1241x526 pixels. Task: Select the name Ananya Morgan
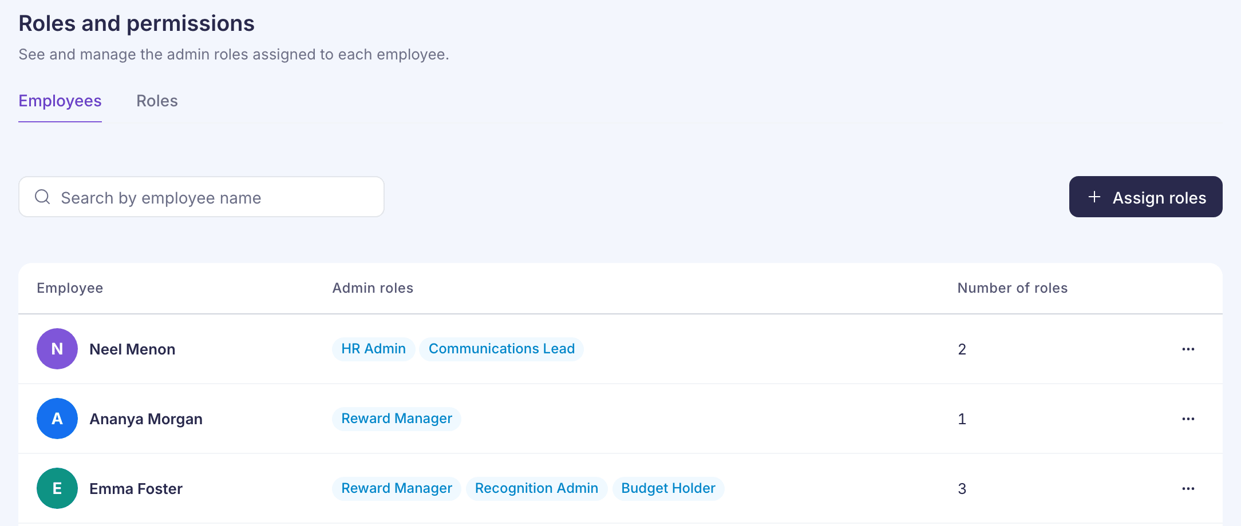tap(146, 419)
